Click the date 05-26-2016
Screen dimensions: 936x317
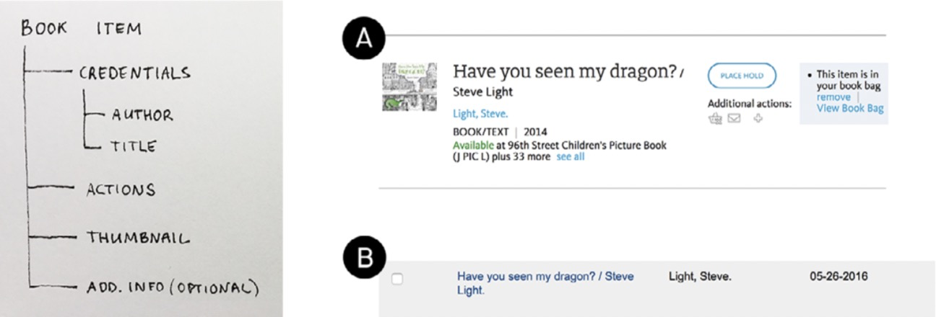pos(838,276)
